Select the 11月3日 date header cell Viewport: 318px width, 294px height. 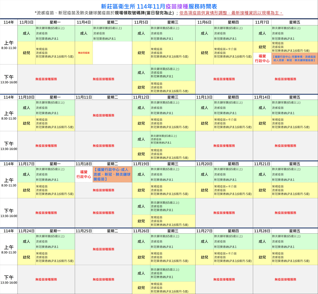click(26, 22)
